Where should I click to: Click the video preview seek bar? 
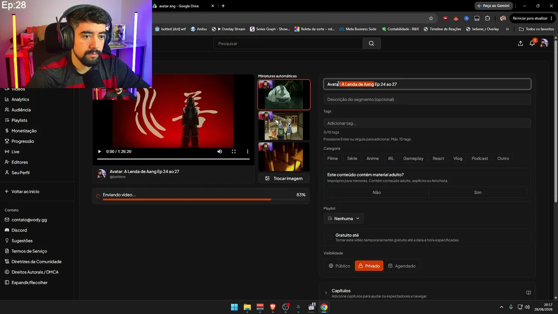click(173, 159)
